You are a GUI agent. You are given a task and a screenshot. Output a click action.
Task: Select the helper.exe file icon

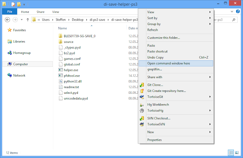[x=60, y=70]
